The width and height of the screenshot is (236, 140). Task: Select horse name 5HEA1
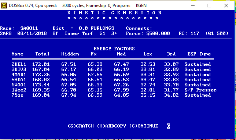tap(19, 80)
